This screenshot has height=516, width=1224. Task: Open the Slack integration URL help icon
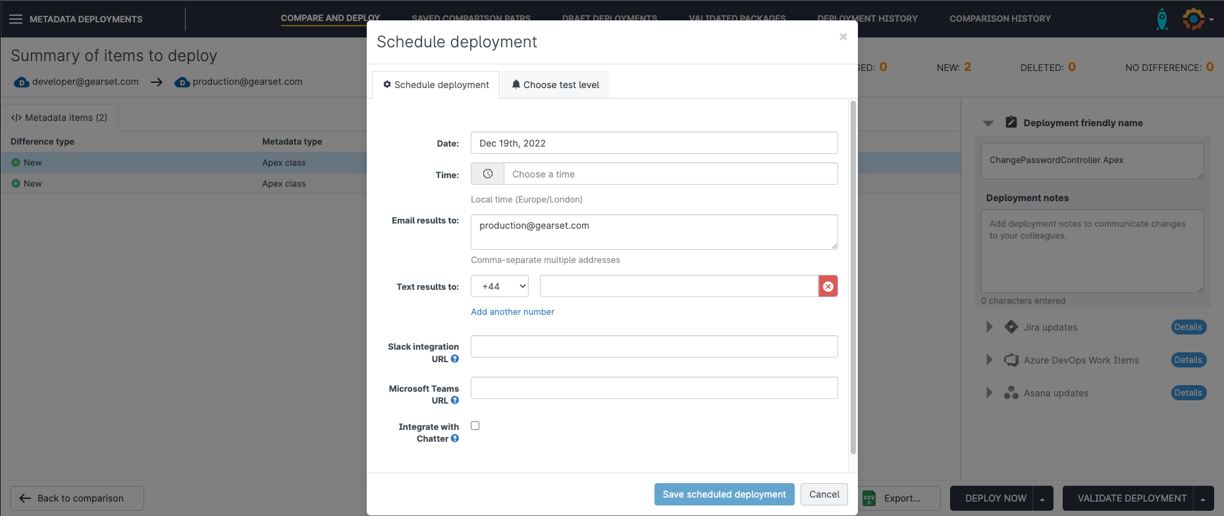[454, 359]
